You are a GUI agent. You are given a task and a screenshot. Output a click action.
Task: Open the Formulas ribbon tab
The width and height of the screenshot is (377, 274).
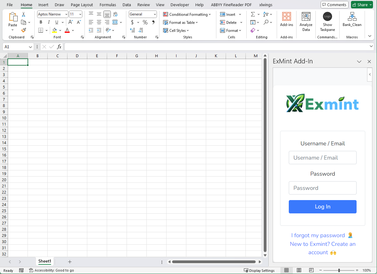(x=108, y=5)
